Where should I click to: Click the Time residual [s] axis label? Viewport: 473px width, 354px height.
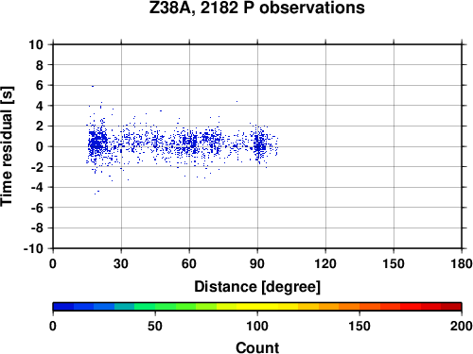click(7, 146)
